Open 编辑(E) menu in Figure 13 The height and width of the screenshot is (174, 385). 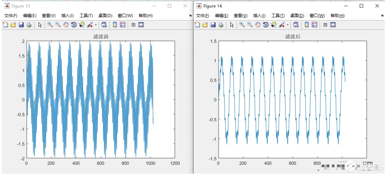tap(30, 16)
